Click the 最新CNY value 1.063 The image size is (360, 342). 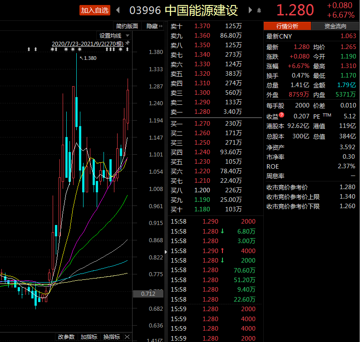(x=348, y=36)
